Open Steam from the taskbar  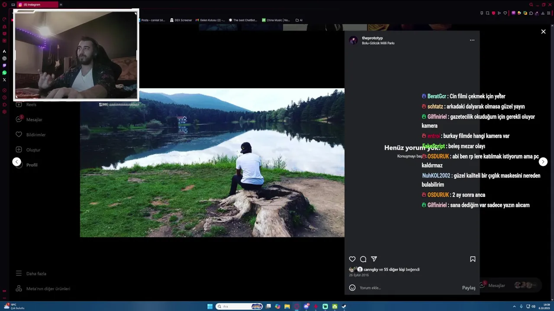coord(344,307)
